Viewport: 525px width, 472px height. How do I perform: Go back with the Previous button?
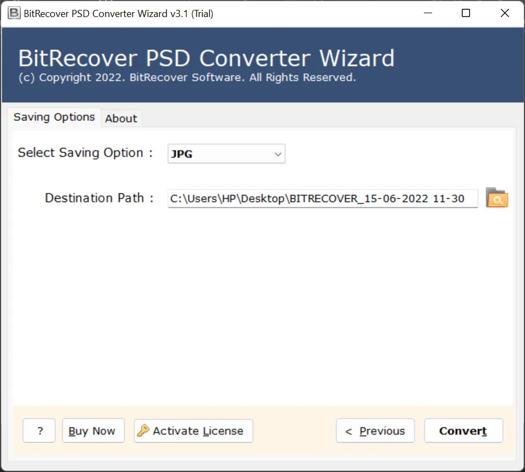[x=375, y=431]
